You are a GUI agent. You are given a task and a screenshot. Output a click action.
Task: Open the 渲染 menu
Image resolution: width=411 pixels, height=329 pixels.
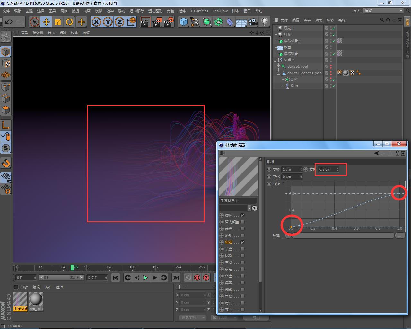[x=110, y=11]
